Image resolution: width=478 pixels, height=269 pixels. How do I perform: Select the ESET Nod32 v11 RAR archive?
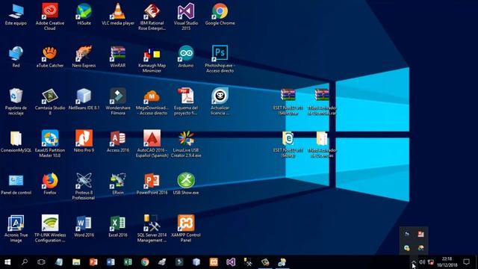pyautogui.click(x=288, y=102)
